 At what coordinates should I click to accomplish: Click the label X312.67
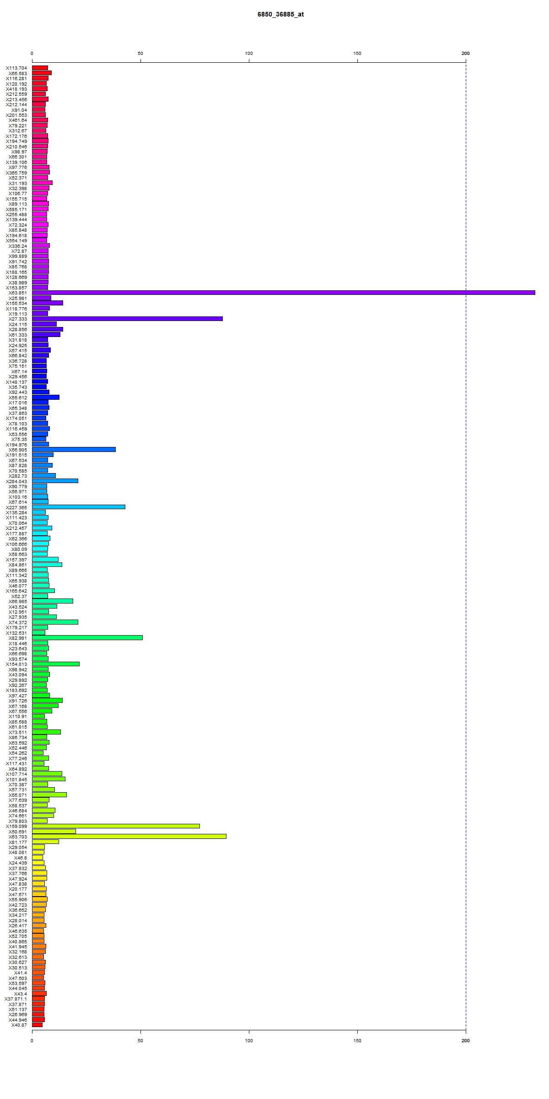pos(18,131)
